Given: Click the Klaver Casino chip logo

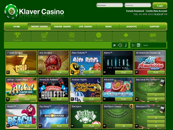Looking at the screenshot, I should (x=11, y=11).
